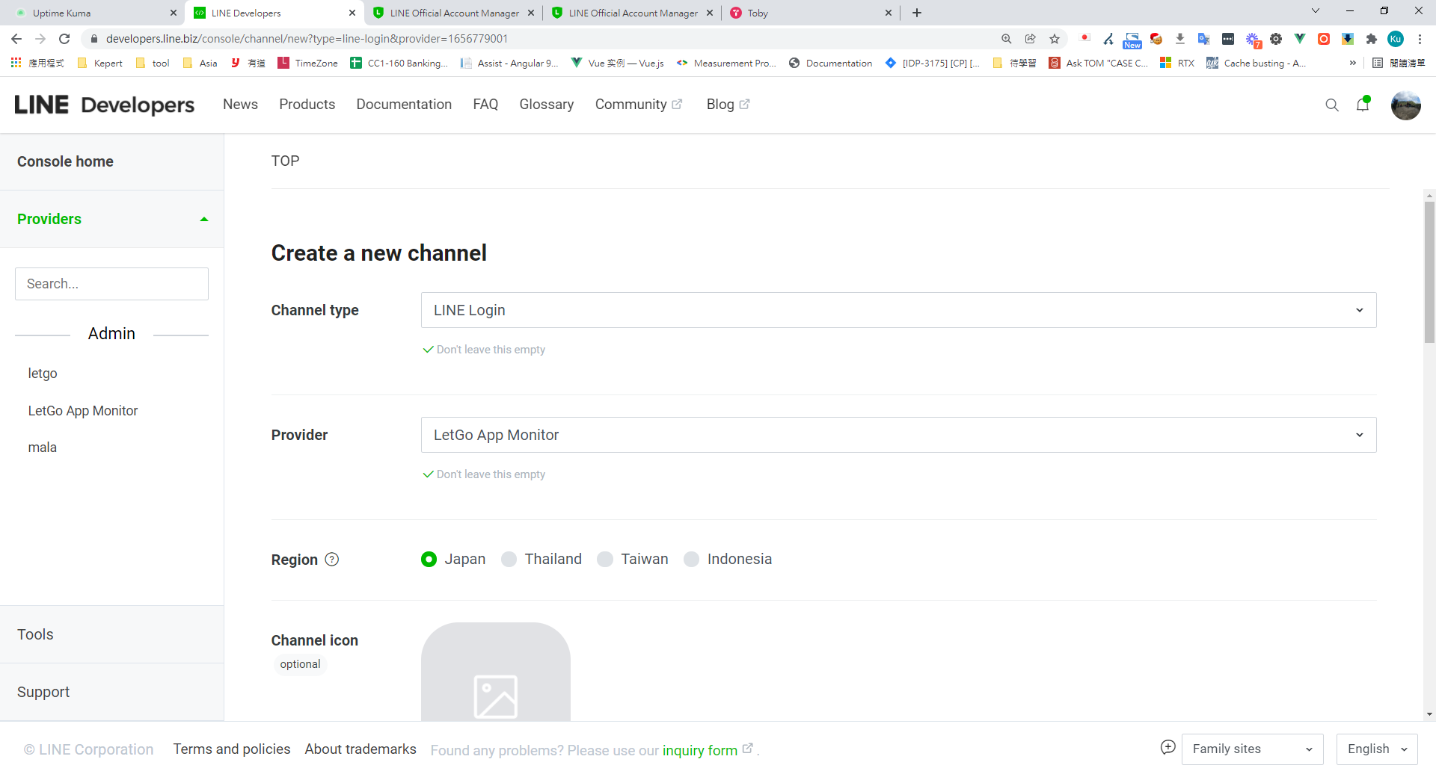This screenshot has width=1436, height=777.
Task: Open the notifications bell icon
Action: (x=1362, y=105)
